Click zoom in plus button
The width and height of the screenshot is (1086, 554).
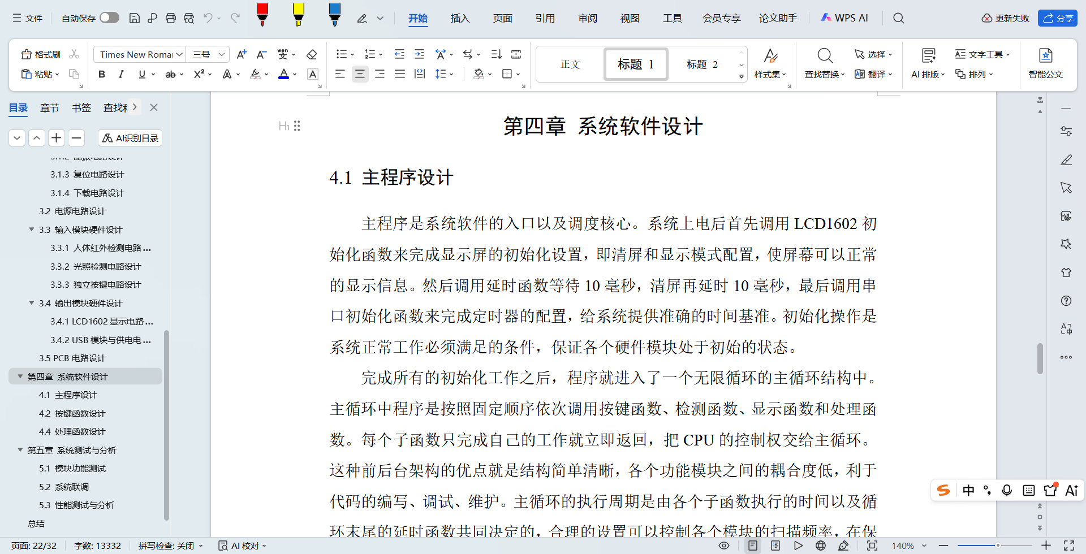point(1046,546)
